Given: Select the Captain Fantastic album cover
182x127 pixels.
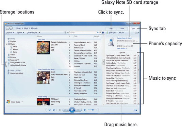Looking at the screenshot, I should coord(43,48).
